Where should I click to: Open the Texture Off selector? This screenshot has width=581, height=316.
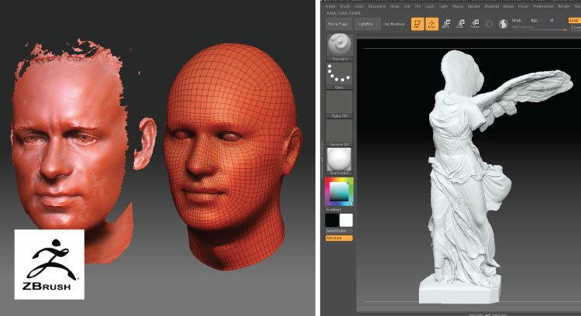coord(339,133)
